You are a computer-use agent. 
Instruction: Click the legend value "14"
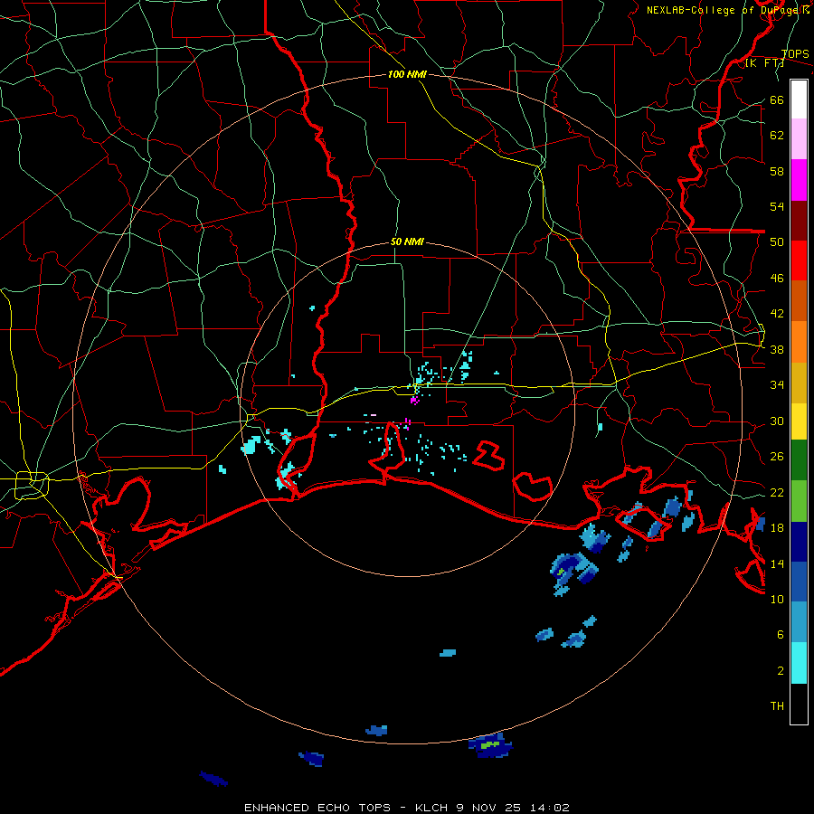pos(777,563)
